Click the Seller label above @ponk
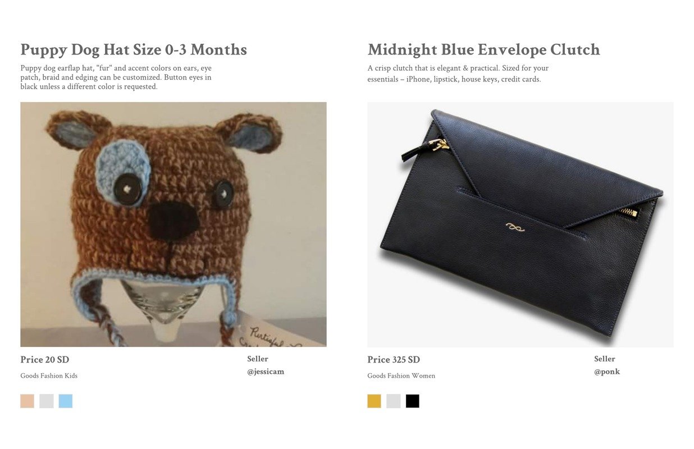Screen dimensions: 694x449 tap(605, 359)
